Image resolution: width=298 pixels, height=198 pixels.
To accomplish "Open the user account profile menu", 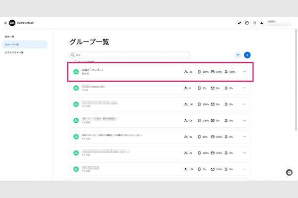I will point(262,23).
